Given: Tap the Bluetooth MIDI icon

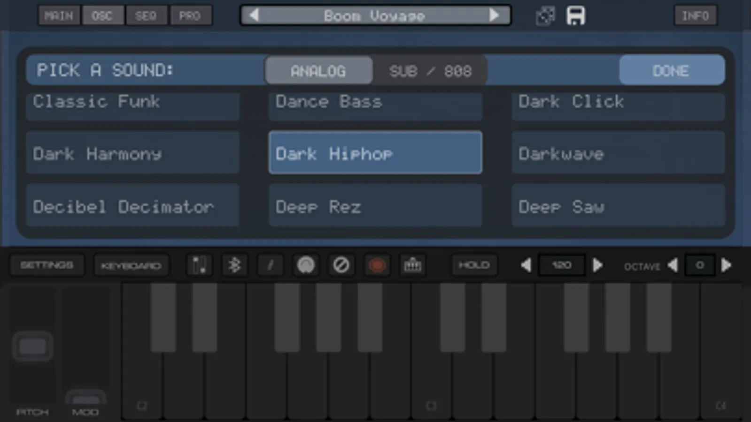Looking at the screenshot, I should point(234,265).
